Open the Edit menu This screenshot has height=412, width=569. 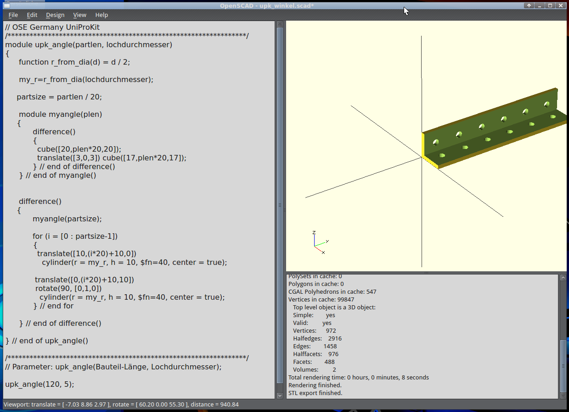(x=32, y=15)
